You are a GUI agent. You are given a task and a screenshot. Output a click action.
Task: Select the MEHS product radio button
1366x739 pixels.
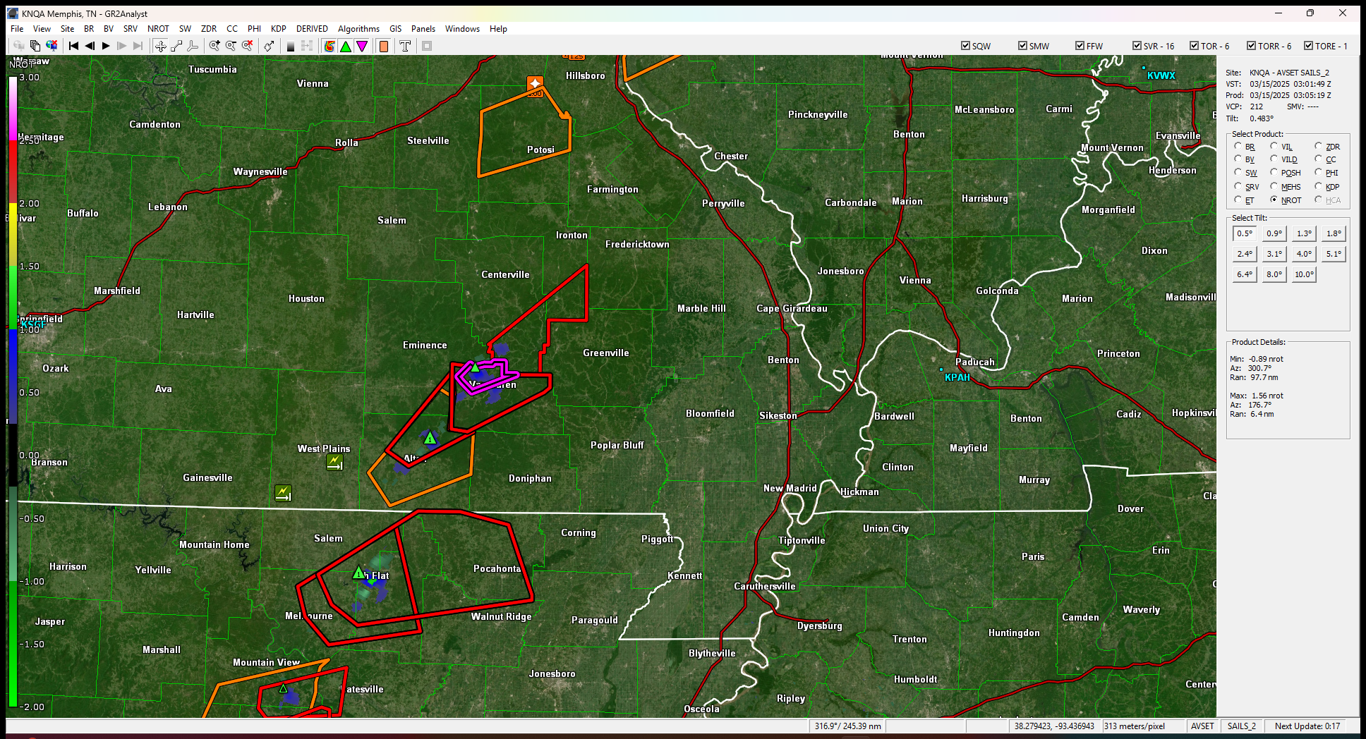click(1274, 187)
